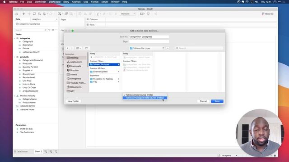Go back in the save dialog browser

click(68, 48)
